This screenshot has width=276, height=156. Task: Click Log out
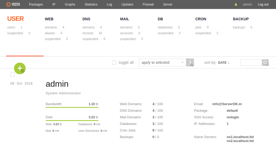point(263,4)
